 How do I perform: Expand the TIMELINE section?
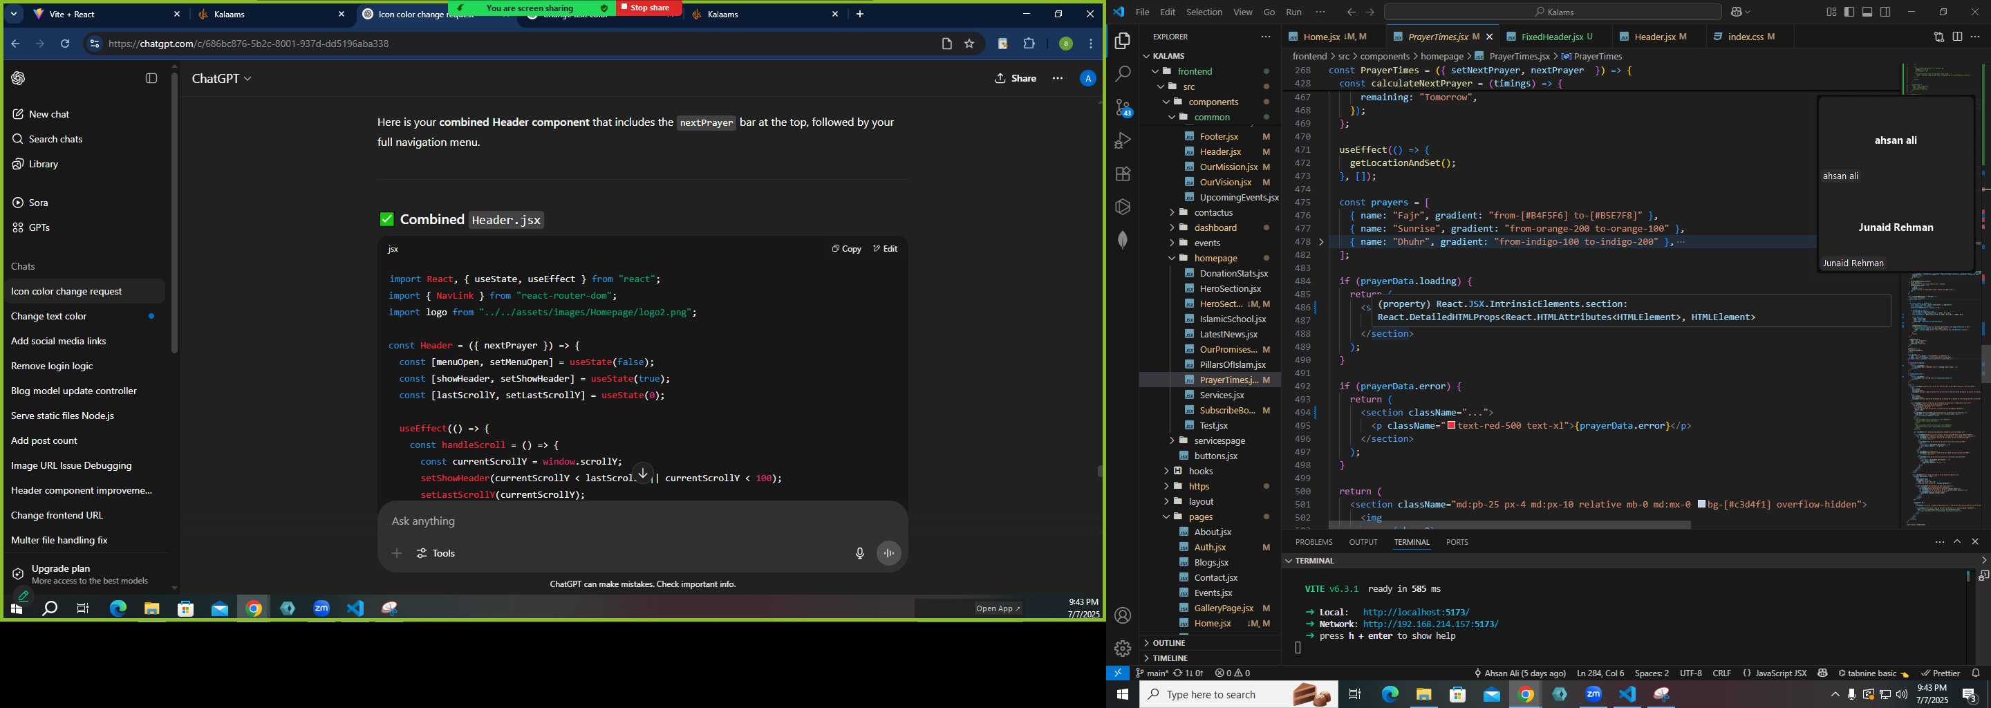(1211, 658)
